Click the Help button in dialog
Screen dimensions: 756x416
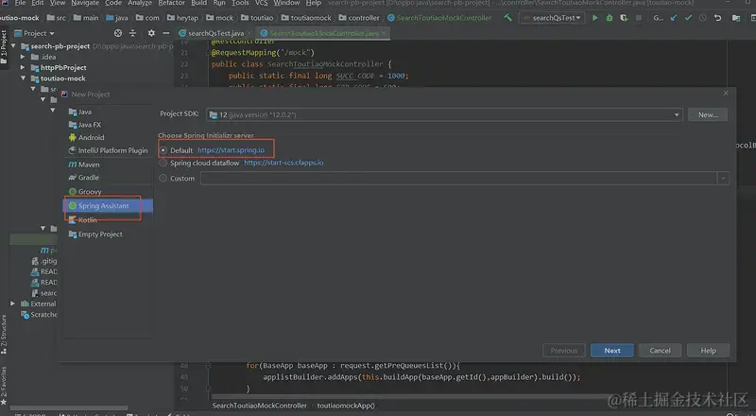(708, 351)
